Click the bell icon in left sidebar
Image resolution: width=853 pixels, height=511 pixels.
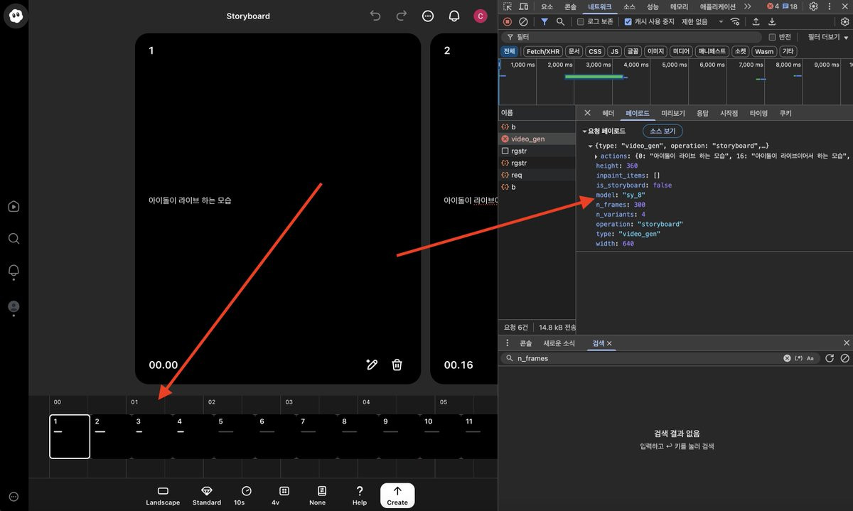click(x=14, y=271)
